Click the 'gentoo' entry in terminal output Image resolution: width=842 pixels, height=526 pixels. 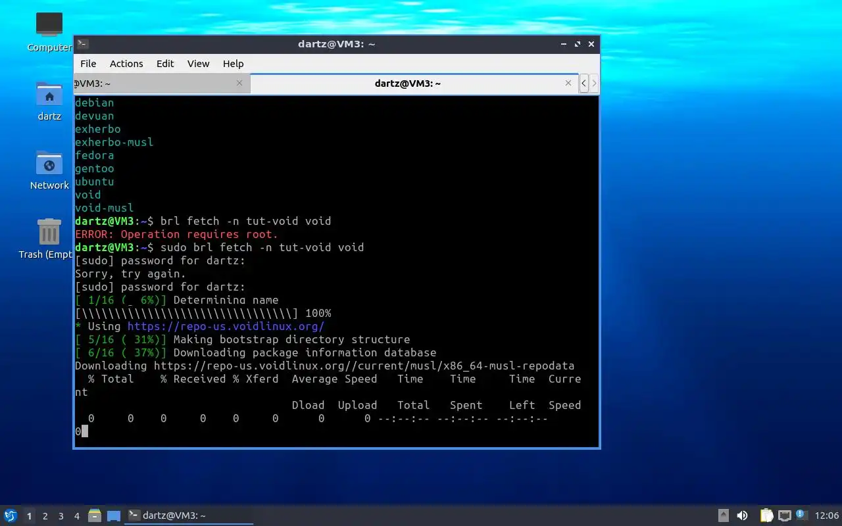[x=94, y=168]
